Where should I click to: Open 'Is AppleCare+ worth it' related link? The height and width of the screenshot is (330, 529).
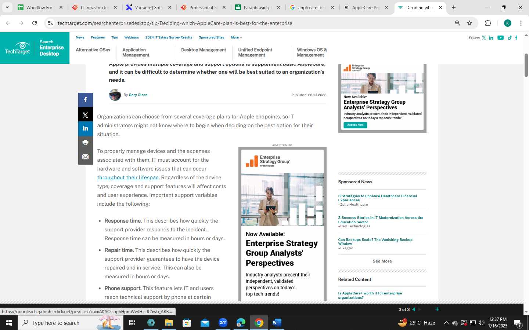tap(370, 296)
